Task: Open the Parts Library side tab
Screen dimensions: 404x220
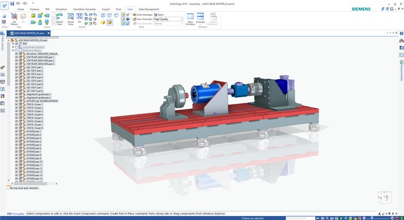Action: click(x=2, y=41)
